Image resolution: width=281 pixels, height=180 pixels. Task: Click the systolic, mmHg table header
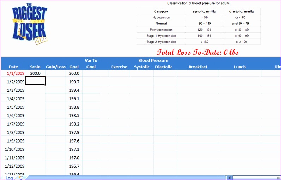pyautogui.click(x=204, y=11)
